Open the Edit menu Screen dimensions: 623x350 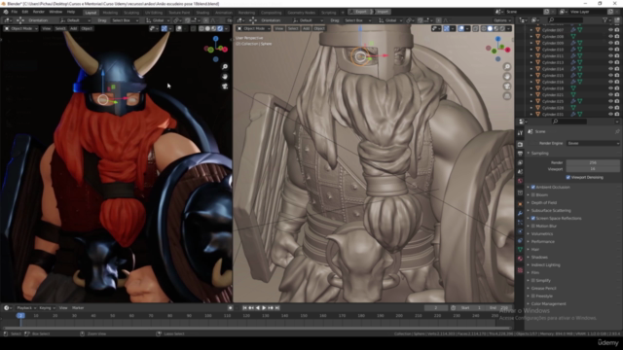(25, 12)
